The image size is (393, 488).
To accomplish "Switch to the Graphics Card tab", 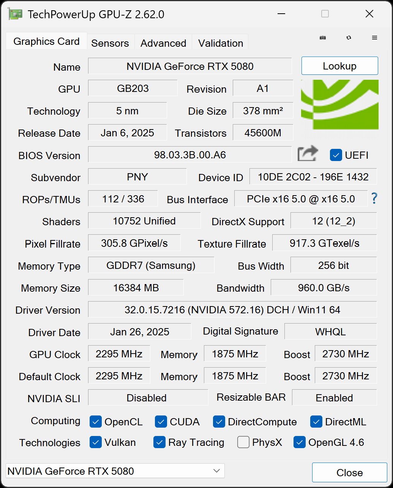I will coord(46,41).
